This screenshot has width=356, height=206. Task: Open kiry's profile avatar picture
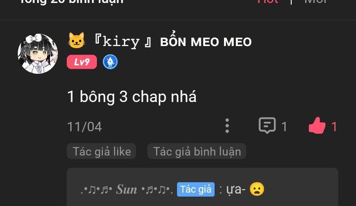click(38, 54)
